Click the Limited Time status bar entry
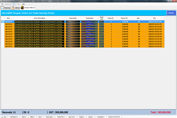The image size is (177, 118). 61,117
